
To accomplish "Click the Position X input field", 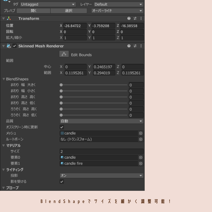I will point(75,26).
